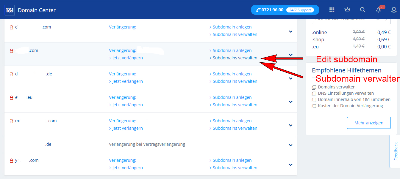Open DNS Einstellungen verwalten help topic

tap(341, 93)
